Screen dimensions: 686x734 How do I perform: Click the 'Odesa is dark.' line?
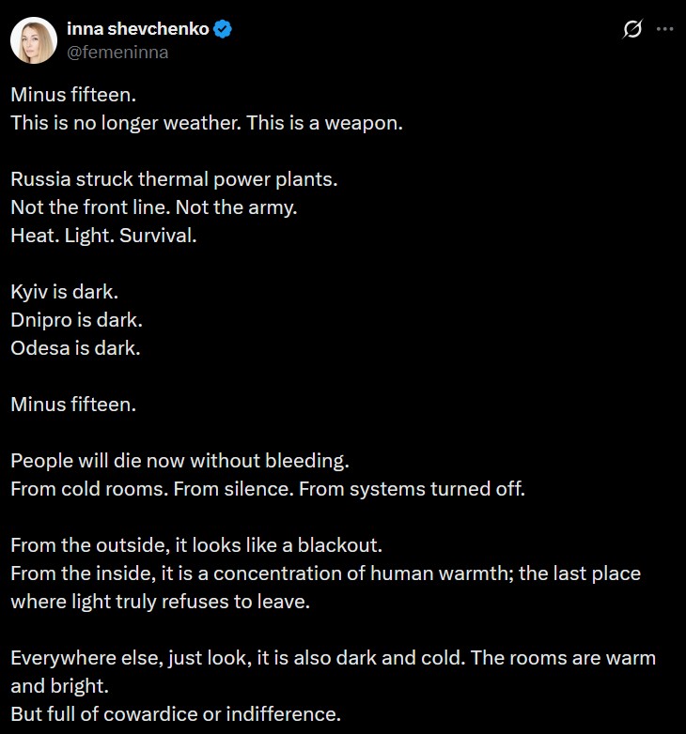coord(75,347)
